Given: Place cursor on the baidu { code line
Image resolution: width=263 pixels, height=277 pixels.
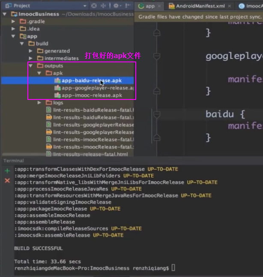Looking at the screenshot, I should (225, 114).
